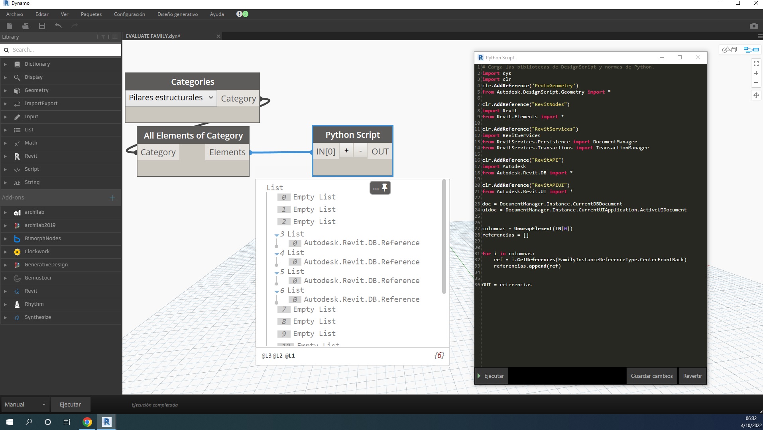This screenshot has height=430, width=763.
Task: Click the Revertir button
Action: [x=692, y=376]
